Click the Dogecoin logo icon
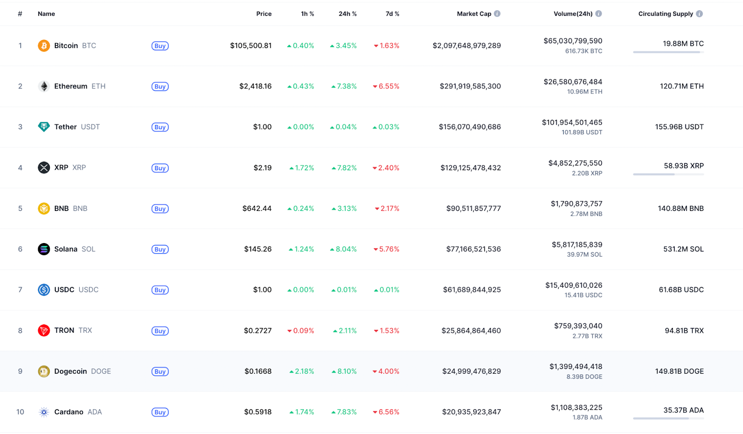 click(x=44, y=371)
